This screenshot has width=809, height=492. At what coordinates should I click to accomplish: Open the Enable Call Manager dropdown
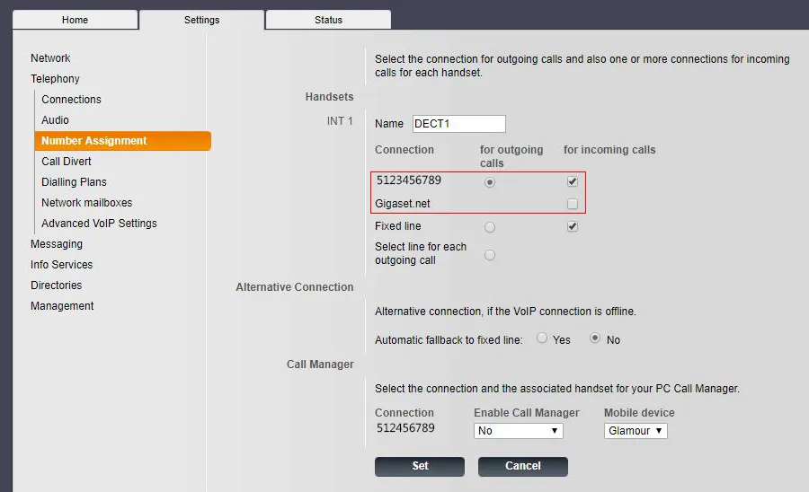pyautogui.click(x=518, y=431)
